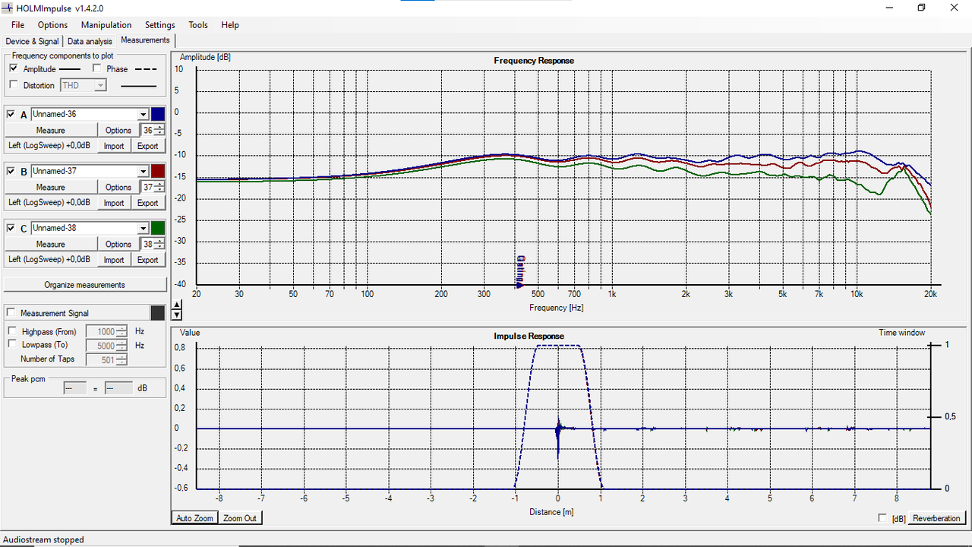Click Import button for slot C
The image size is (972, 547).
coord(114,260)
